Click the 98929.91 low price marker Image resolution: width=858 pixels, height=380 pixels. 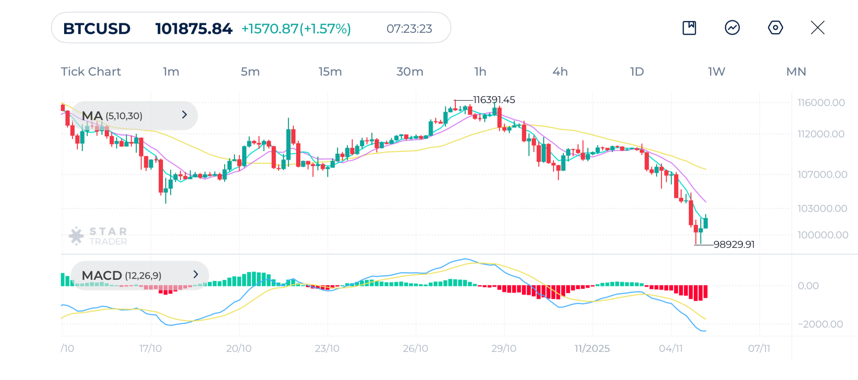pos(734,244)
